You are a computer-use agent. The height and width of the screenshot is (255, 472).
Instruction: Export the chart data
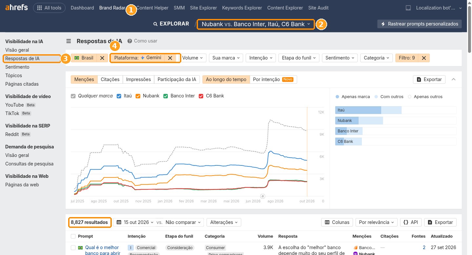click(x=429, y=79)
